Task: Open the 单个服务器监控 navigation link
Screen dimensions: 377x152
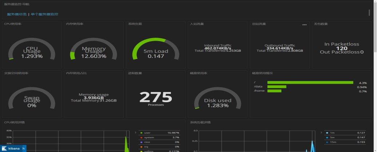Action: [44, 14]
